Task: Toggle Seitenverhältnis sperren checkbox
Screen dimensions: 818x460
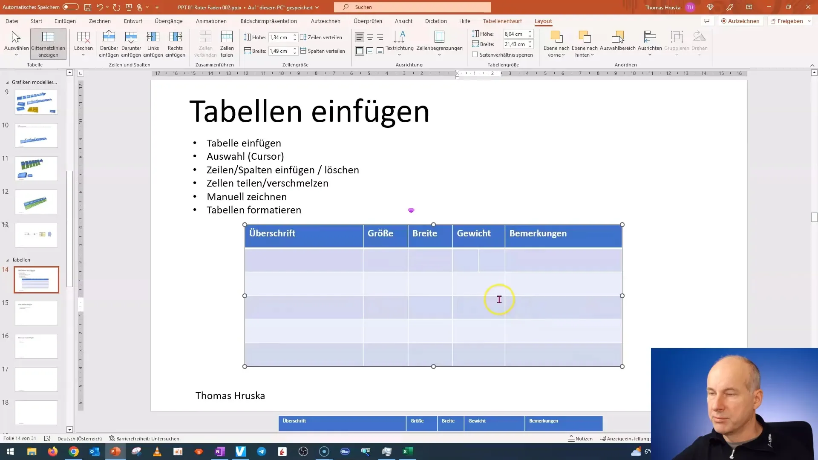Action: [x=474, y=55]
